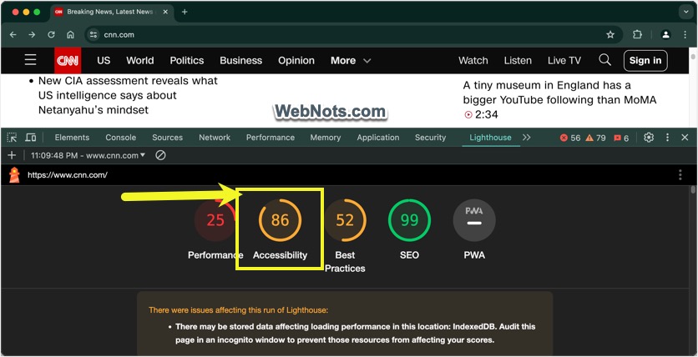Show more DevTools tabs chevron
698x357 pixels.
point(527,138)
